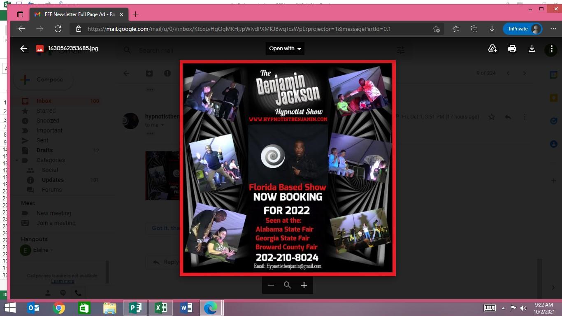Go to the newer email arrow
This screenshot has height=316, width=562.
508,73
